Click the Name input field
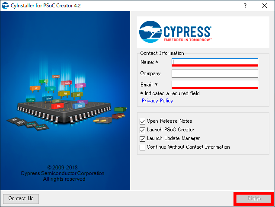Image resolution: width=275 pixels, height=207 pixels. 214,62
